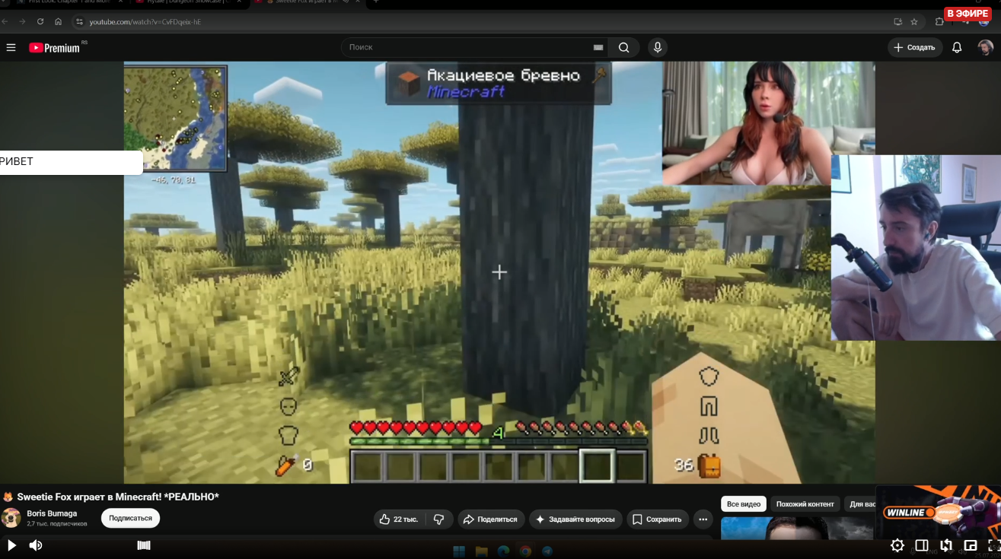This screenshot has height=559, width=1001.
Task: Toggle miniplayer in the player controls
Action: point(970,545)
